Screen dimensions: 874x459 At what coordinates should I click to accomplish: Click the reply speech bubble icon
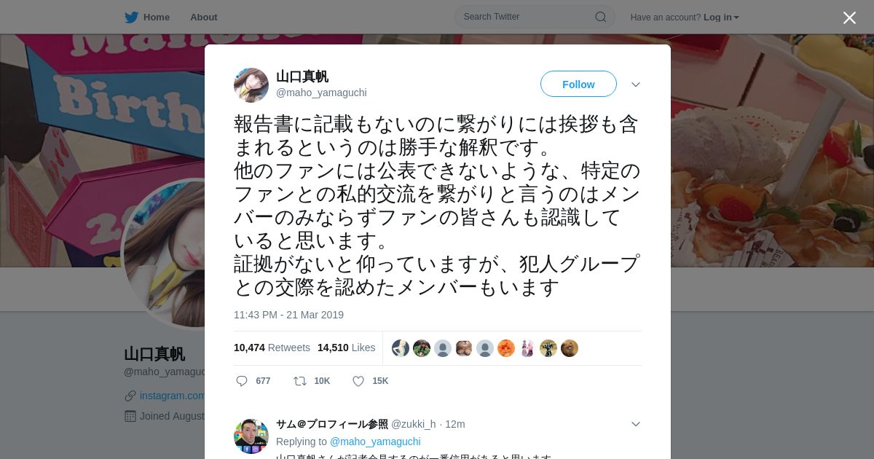click(242, 381)
